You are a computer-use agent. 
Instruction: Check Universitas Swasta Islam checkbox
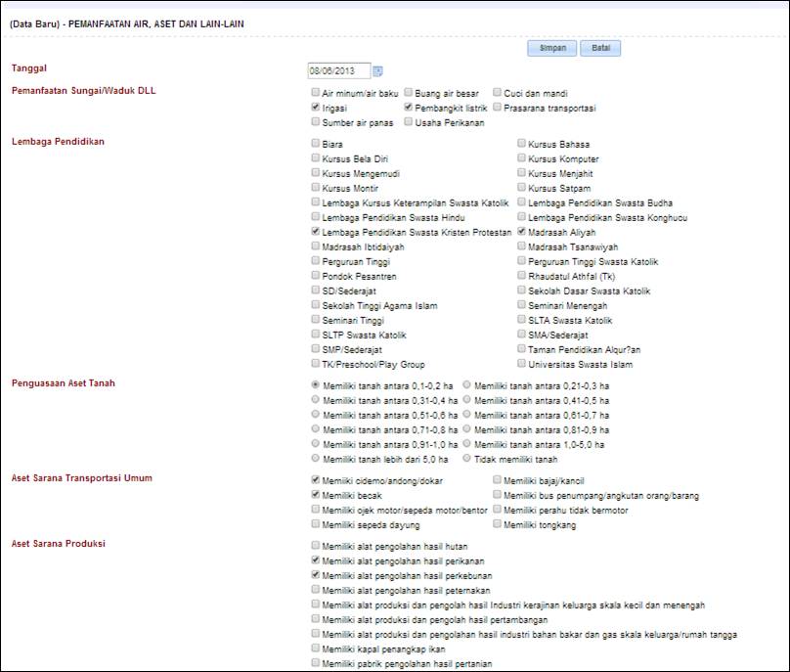point(521,363)
